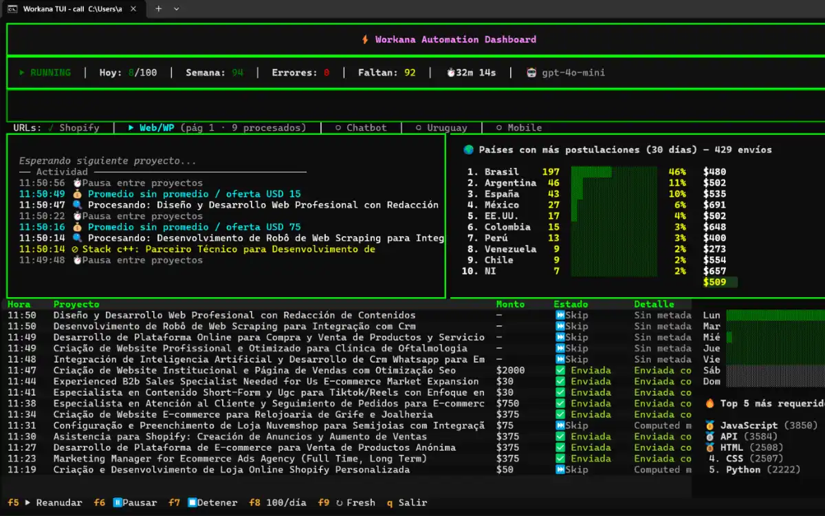Screen dimensions: 825x516
Task: Click f8 100/día in the footer
Action: tap(278, 502)
